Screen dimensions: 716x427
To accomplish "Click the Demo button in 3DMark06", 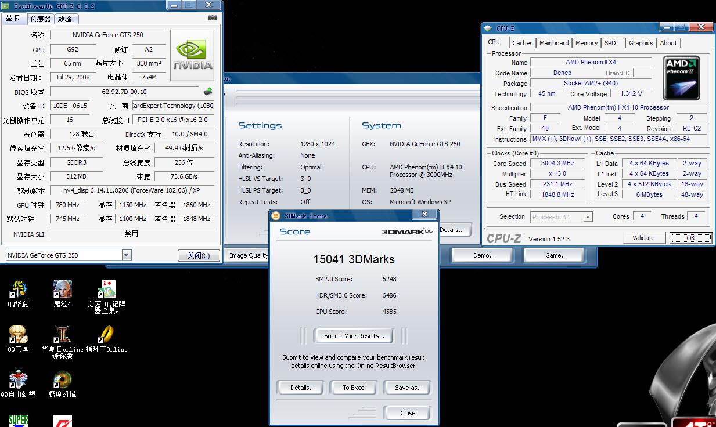I will click(484, 255).
